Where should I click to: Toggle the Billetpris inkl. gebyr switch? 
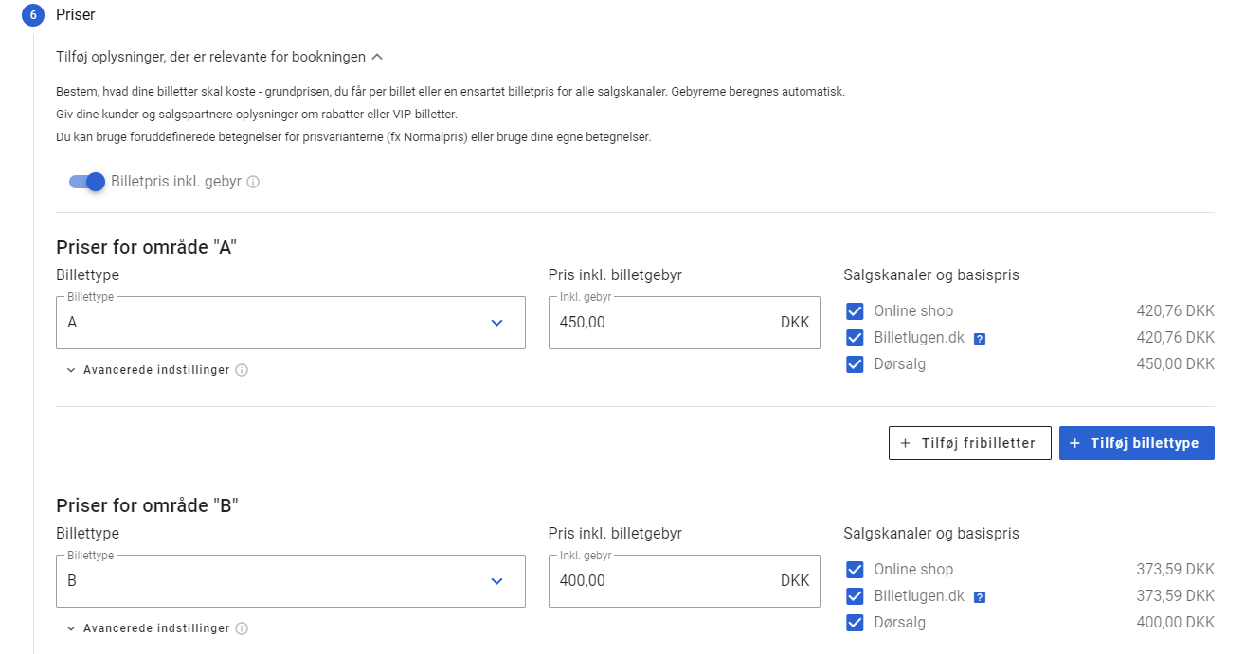coord(86,182)
